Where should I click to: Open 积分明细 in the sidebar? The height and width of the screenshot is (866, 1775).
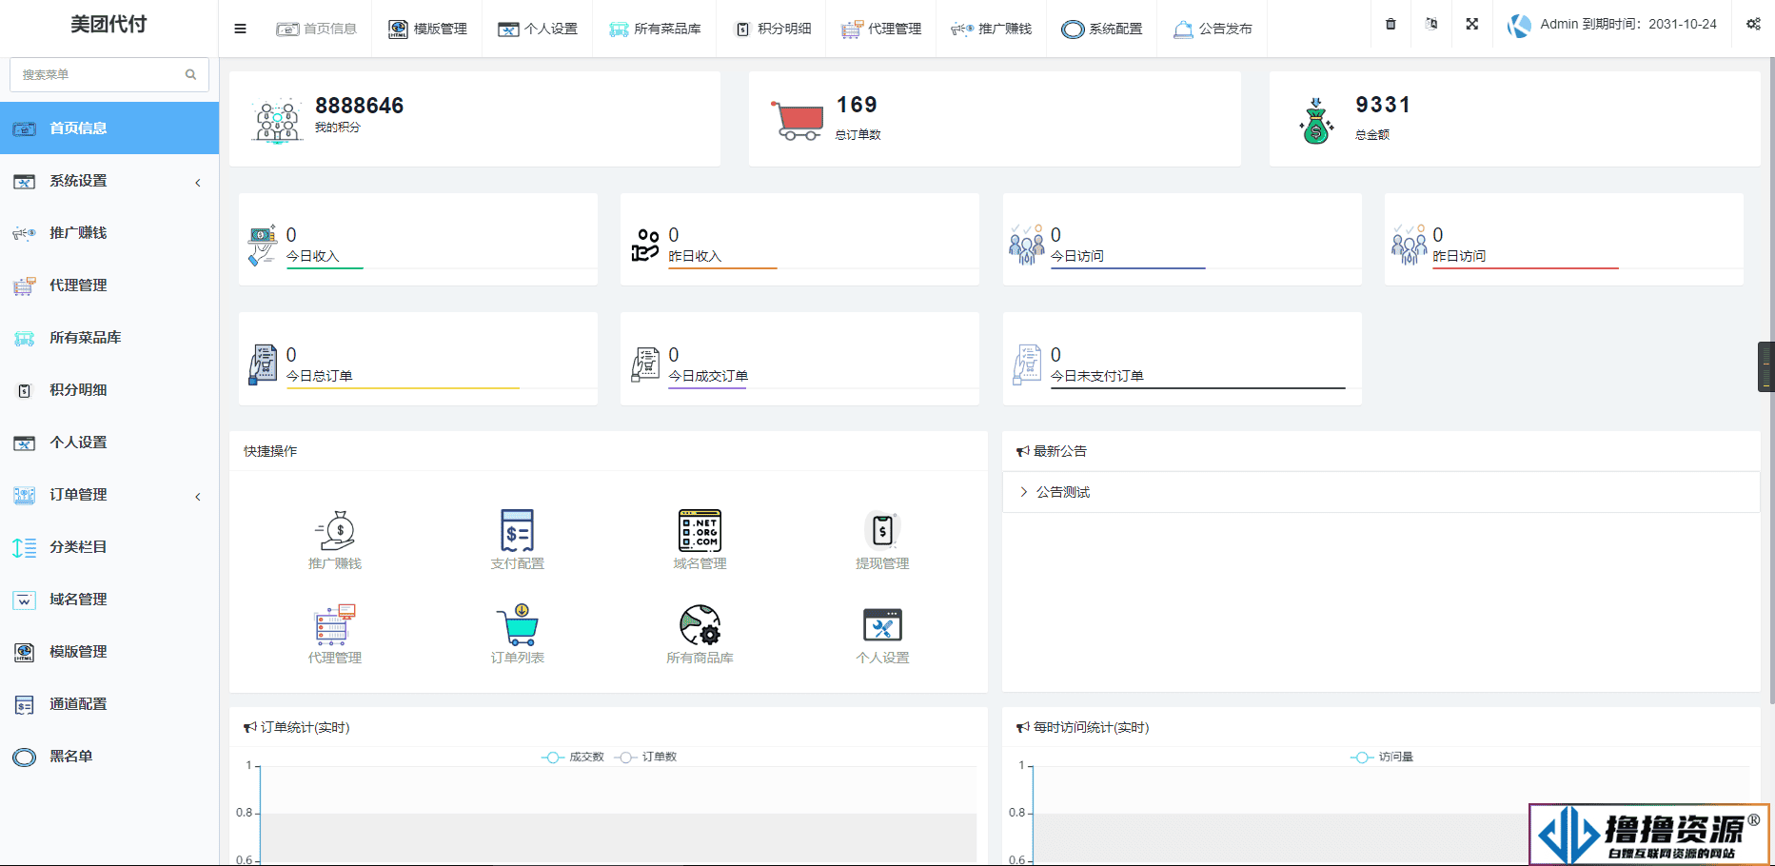(x=109, y=390)
